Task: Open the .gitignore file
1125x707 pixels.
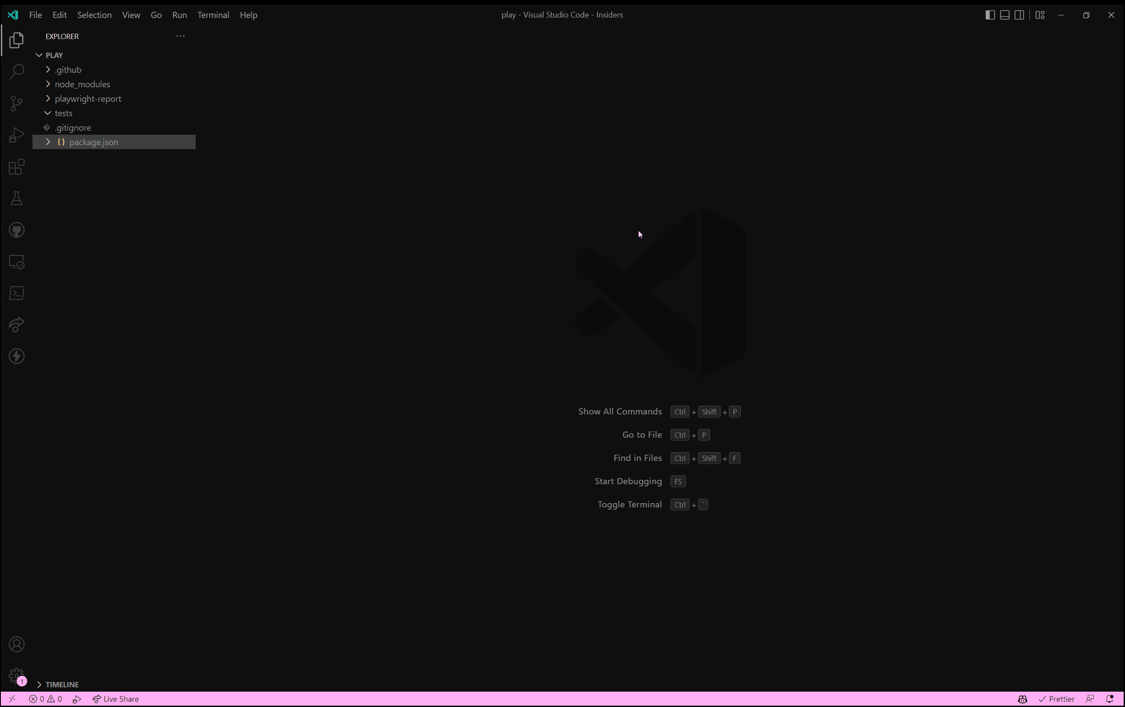Action: pos(73,128)
